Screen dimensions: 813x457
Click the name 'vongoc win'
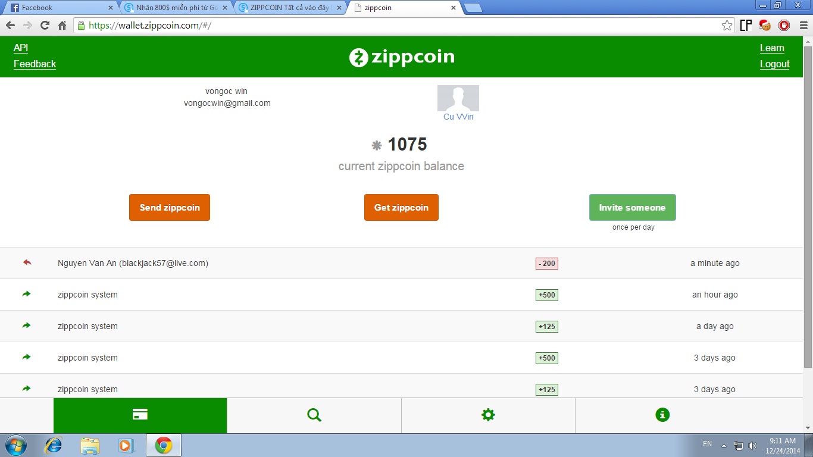coord(226,91)
